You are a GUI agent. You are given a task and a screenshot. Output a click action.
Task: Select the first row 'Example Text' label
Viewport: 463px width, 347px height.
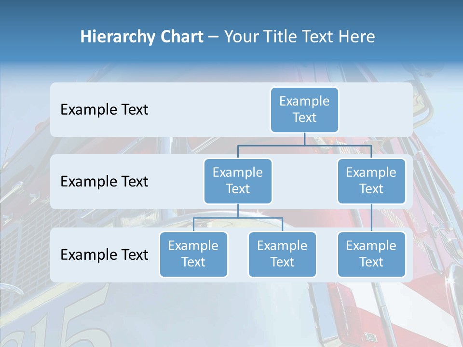coord(104,110)
